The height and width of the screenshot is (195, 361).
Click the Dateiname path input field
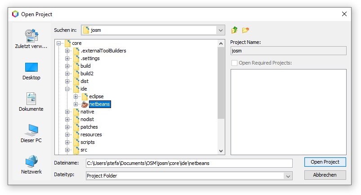189,163
